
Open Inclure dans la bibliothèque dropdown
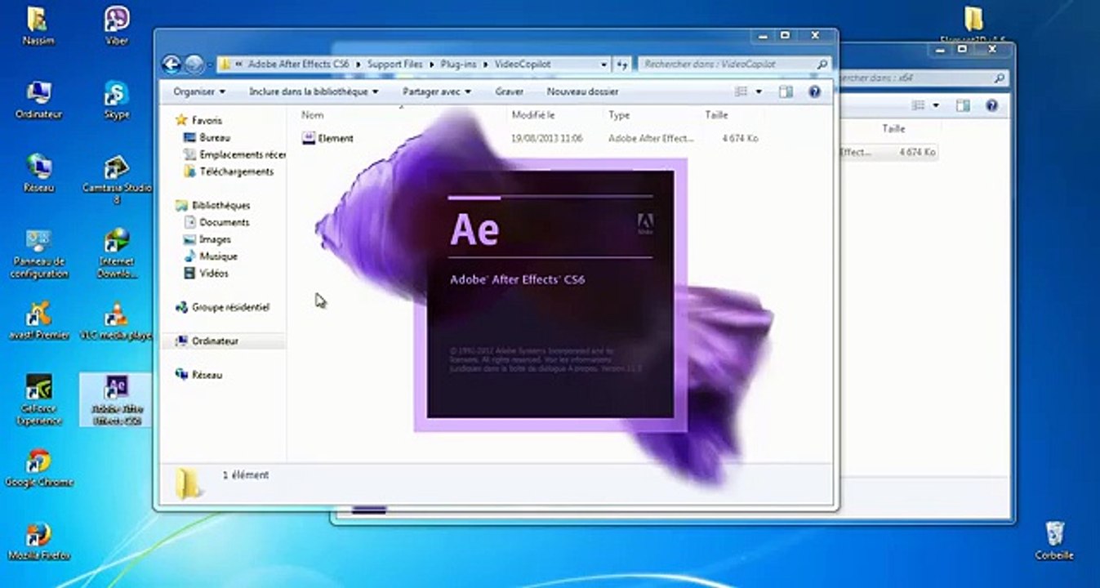tap(314, 92)
